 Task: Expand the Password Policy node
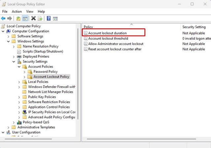tap(24, 72)
